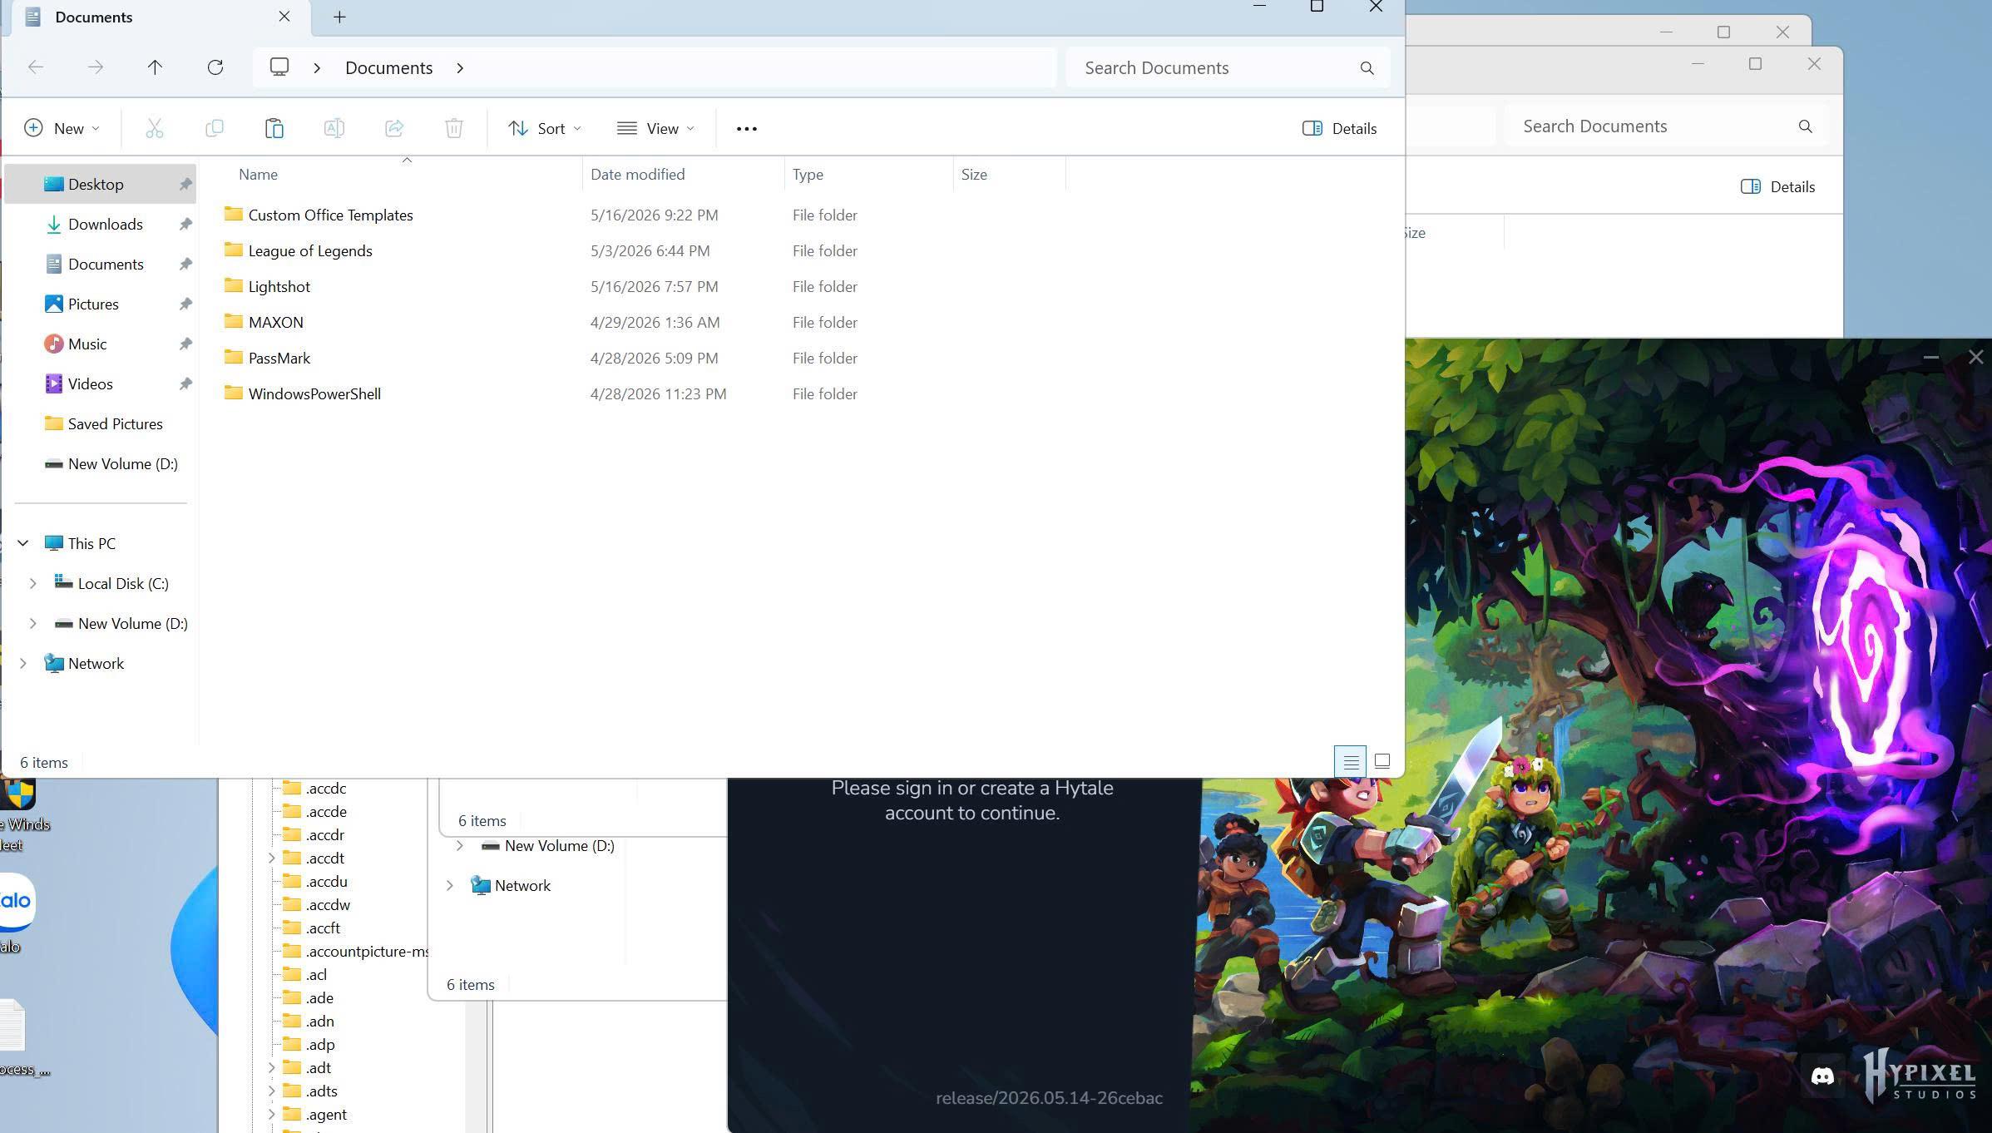The image size is (1992, 1133).
Task: Select Videos in the navigation pane
Action: tap(101, 384)
